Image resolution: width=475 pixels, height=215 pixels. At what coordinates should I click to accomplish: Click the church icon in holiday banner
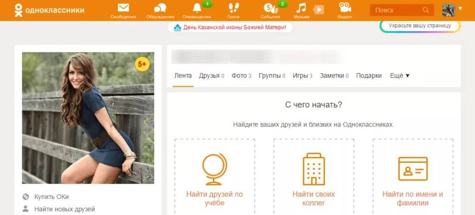point(178,28)
